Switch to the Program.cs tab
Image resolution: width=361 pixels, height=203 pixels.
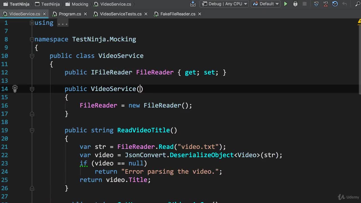[70, 14]
